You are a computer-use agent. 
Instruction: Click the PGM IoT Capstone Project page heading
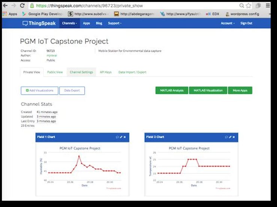click(64, 41)
